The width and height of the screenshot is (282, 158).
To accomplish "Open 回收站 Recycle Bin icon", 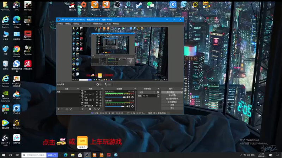I will click(x=5, y=65).
